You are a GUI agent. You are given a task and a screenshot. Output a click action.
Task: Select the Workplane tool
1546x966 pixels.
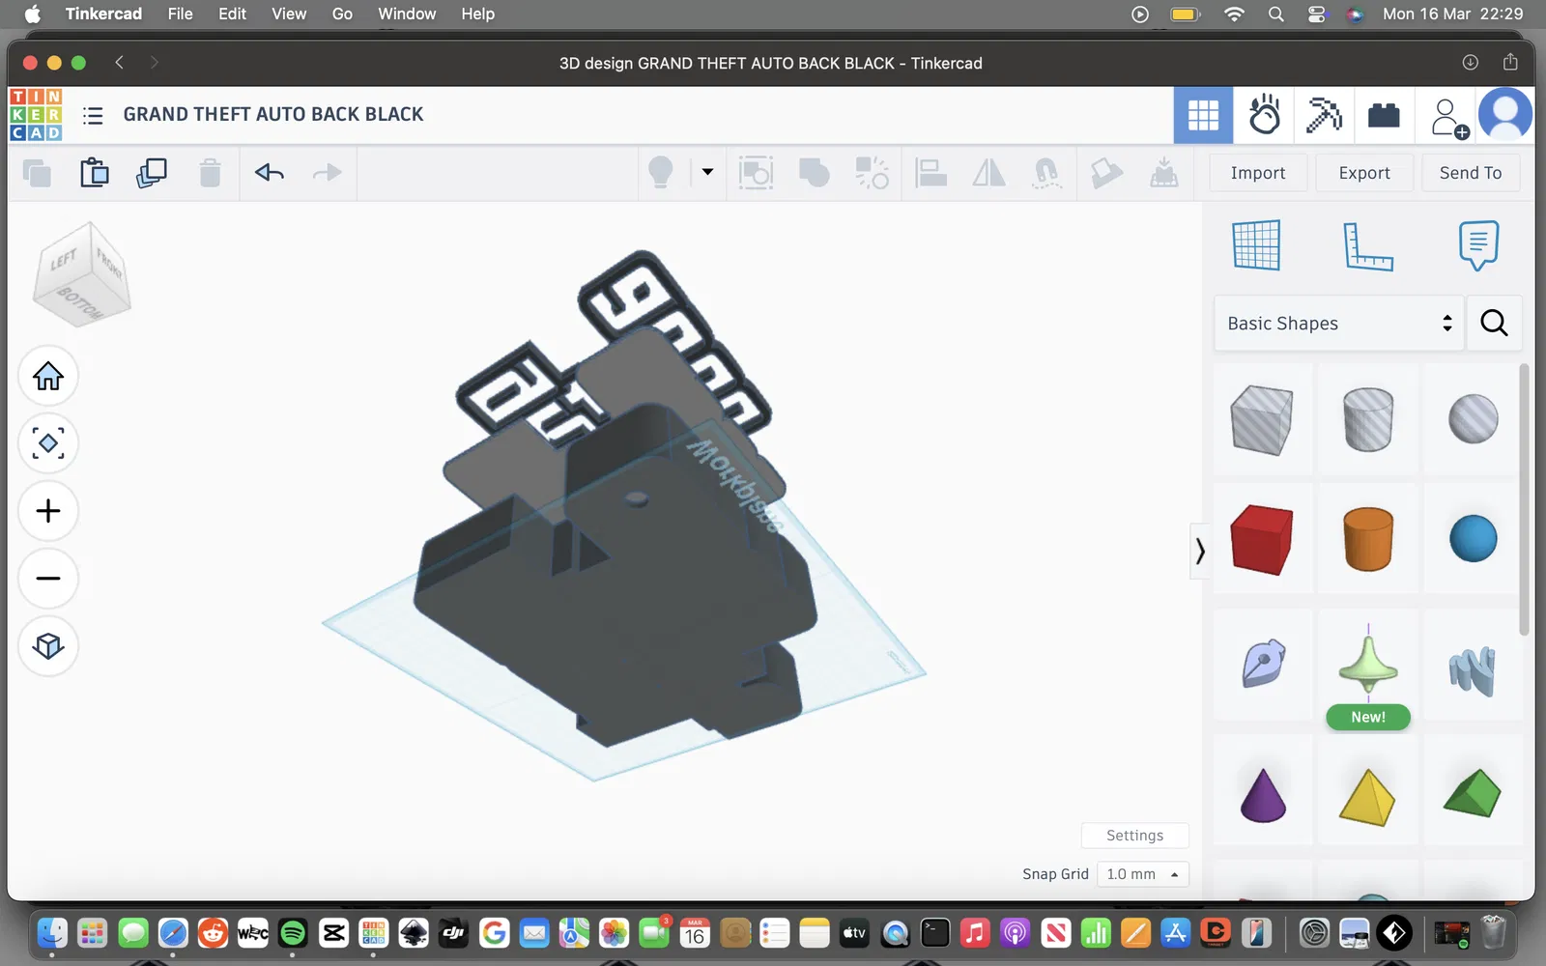pos(1257,245)
